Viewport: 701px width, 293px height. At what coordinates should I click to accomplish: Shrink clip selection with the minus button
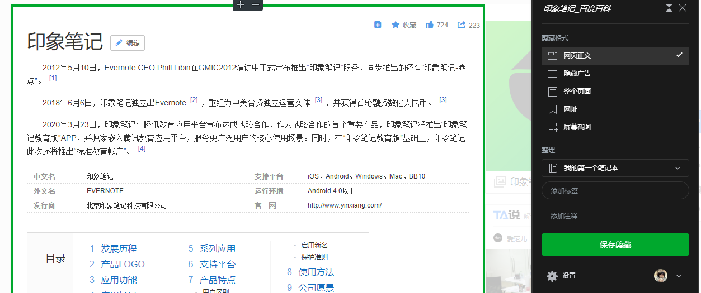click(x=256, y=4)
